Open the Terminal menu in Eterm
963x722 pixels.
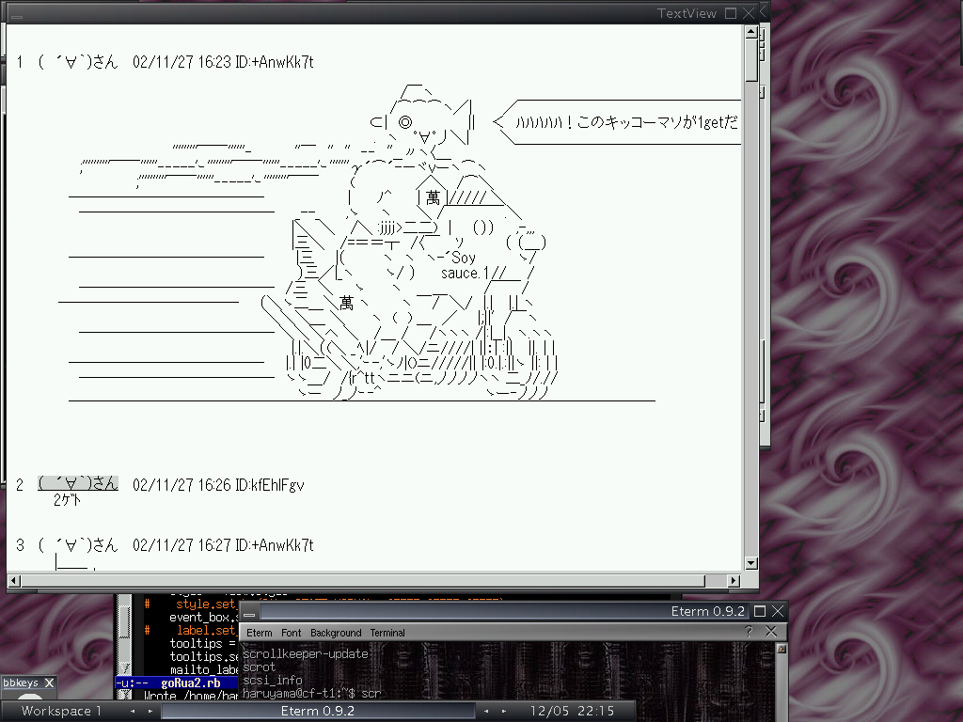(x=387, y=633)
